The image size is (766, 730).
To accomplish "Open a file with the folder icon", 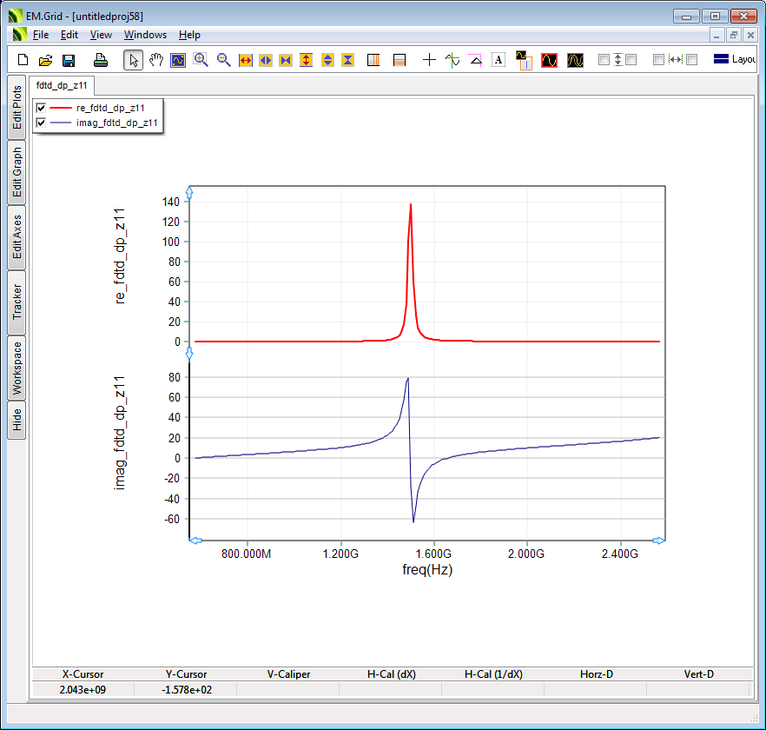I will coord(46,60).
